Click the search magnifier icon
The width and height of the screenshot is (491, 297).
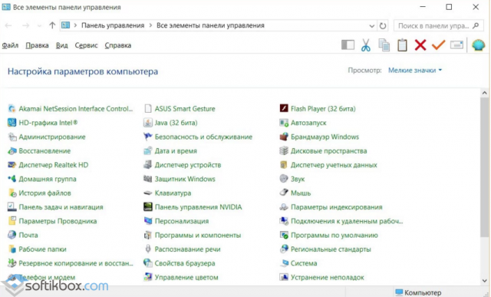(476, 25)
